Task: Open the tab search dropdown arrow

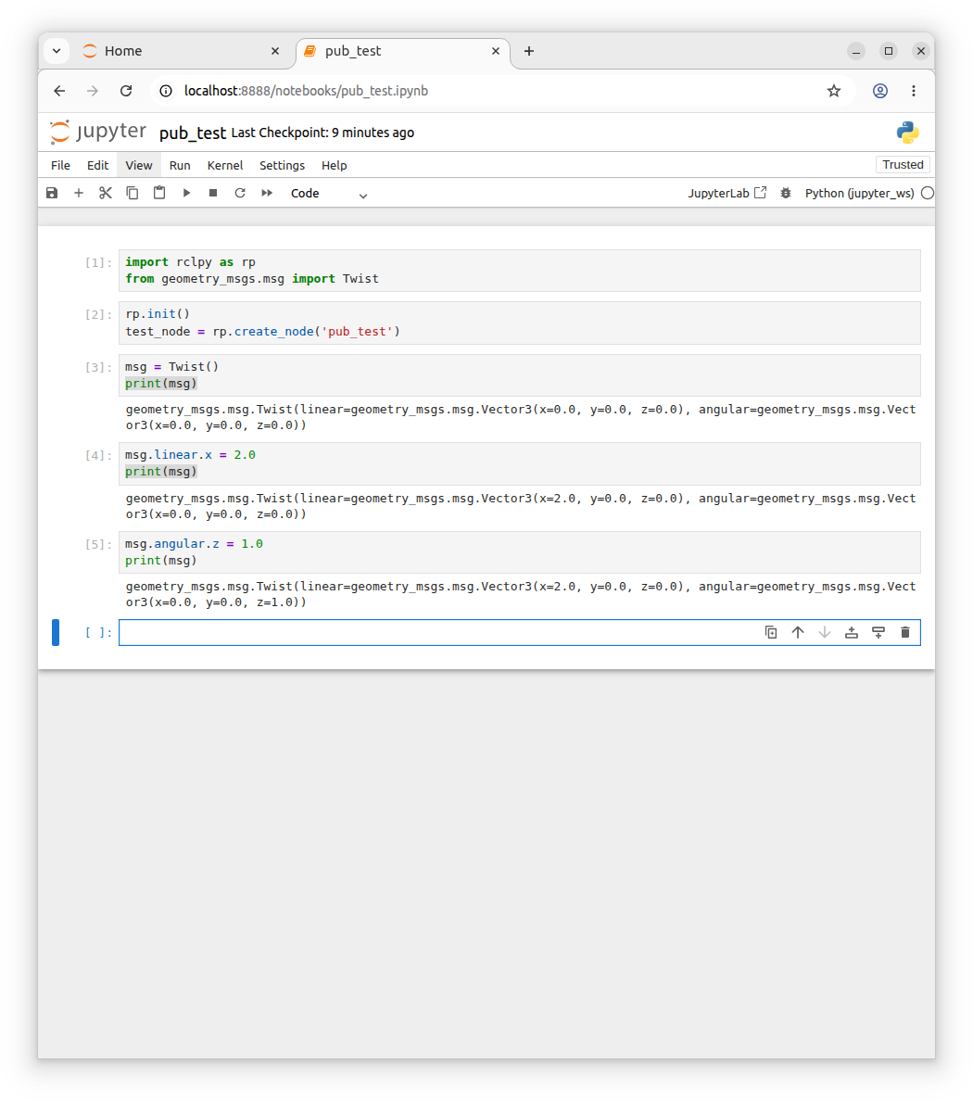Action: (57, 51)
